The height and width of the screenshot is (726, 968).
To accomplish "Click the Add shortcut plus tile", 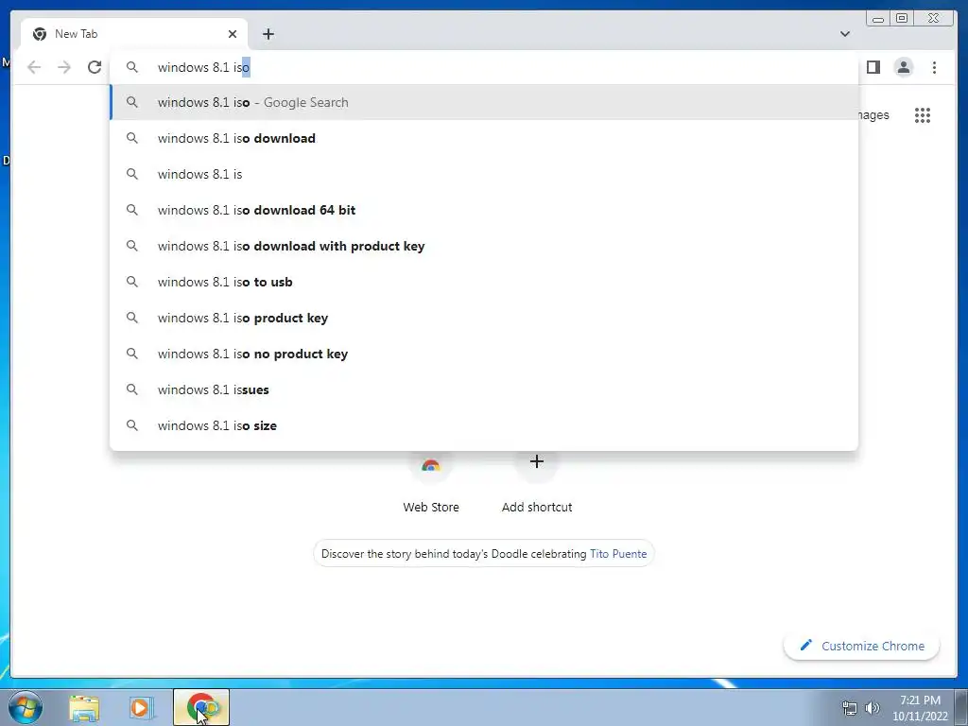I will click(x=537, y=483).
